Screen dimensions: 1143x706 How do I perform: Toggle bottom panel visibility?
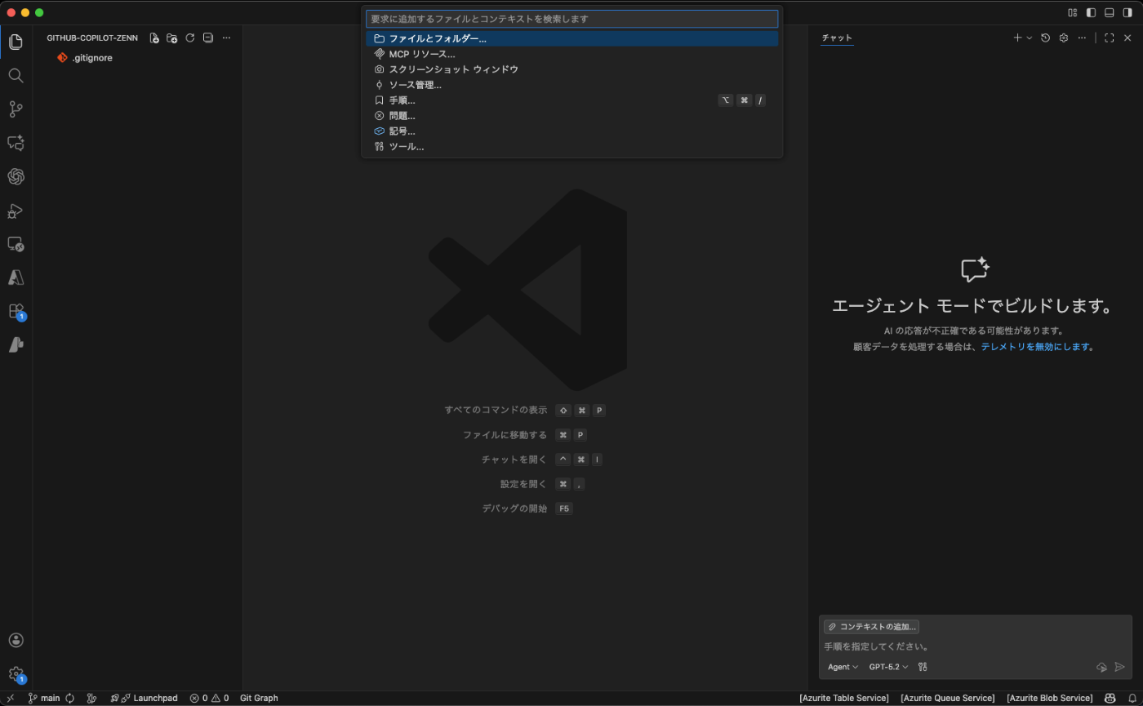click(x=1110, y=12)
